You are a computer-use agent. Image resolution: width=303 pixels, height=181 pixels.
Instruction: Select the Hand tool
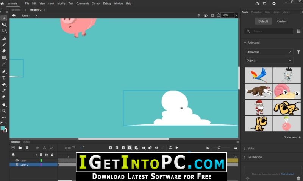coord(4,104)
